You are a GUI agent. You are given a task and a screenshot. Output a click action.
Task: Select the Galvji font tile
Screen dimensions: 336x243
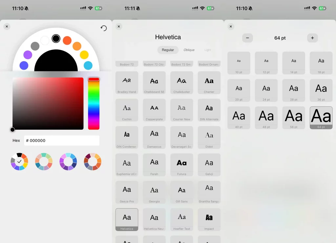tap(209, 165)
